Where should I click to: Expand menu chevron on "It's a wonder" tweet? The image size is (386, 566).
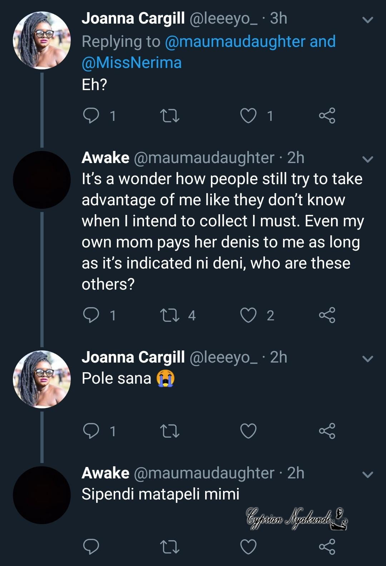pos(368,159)
